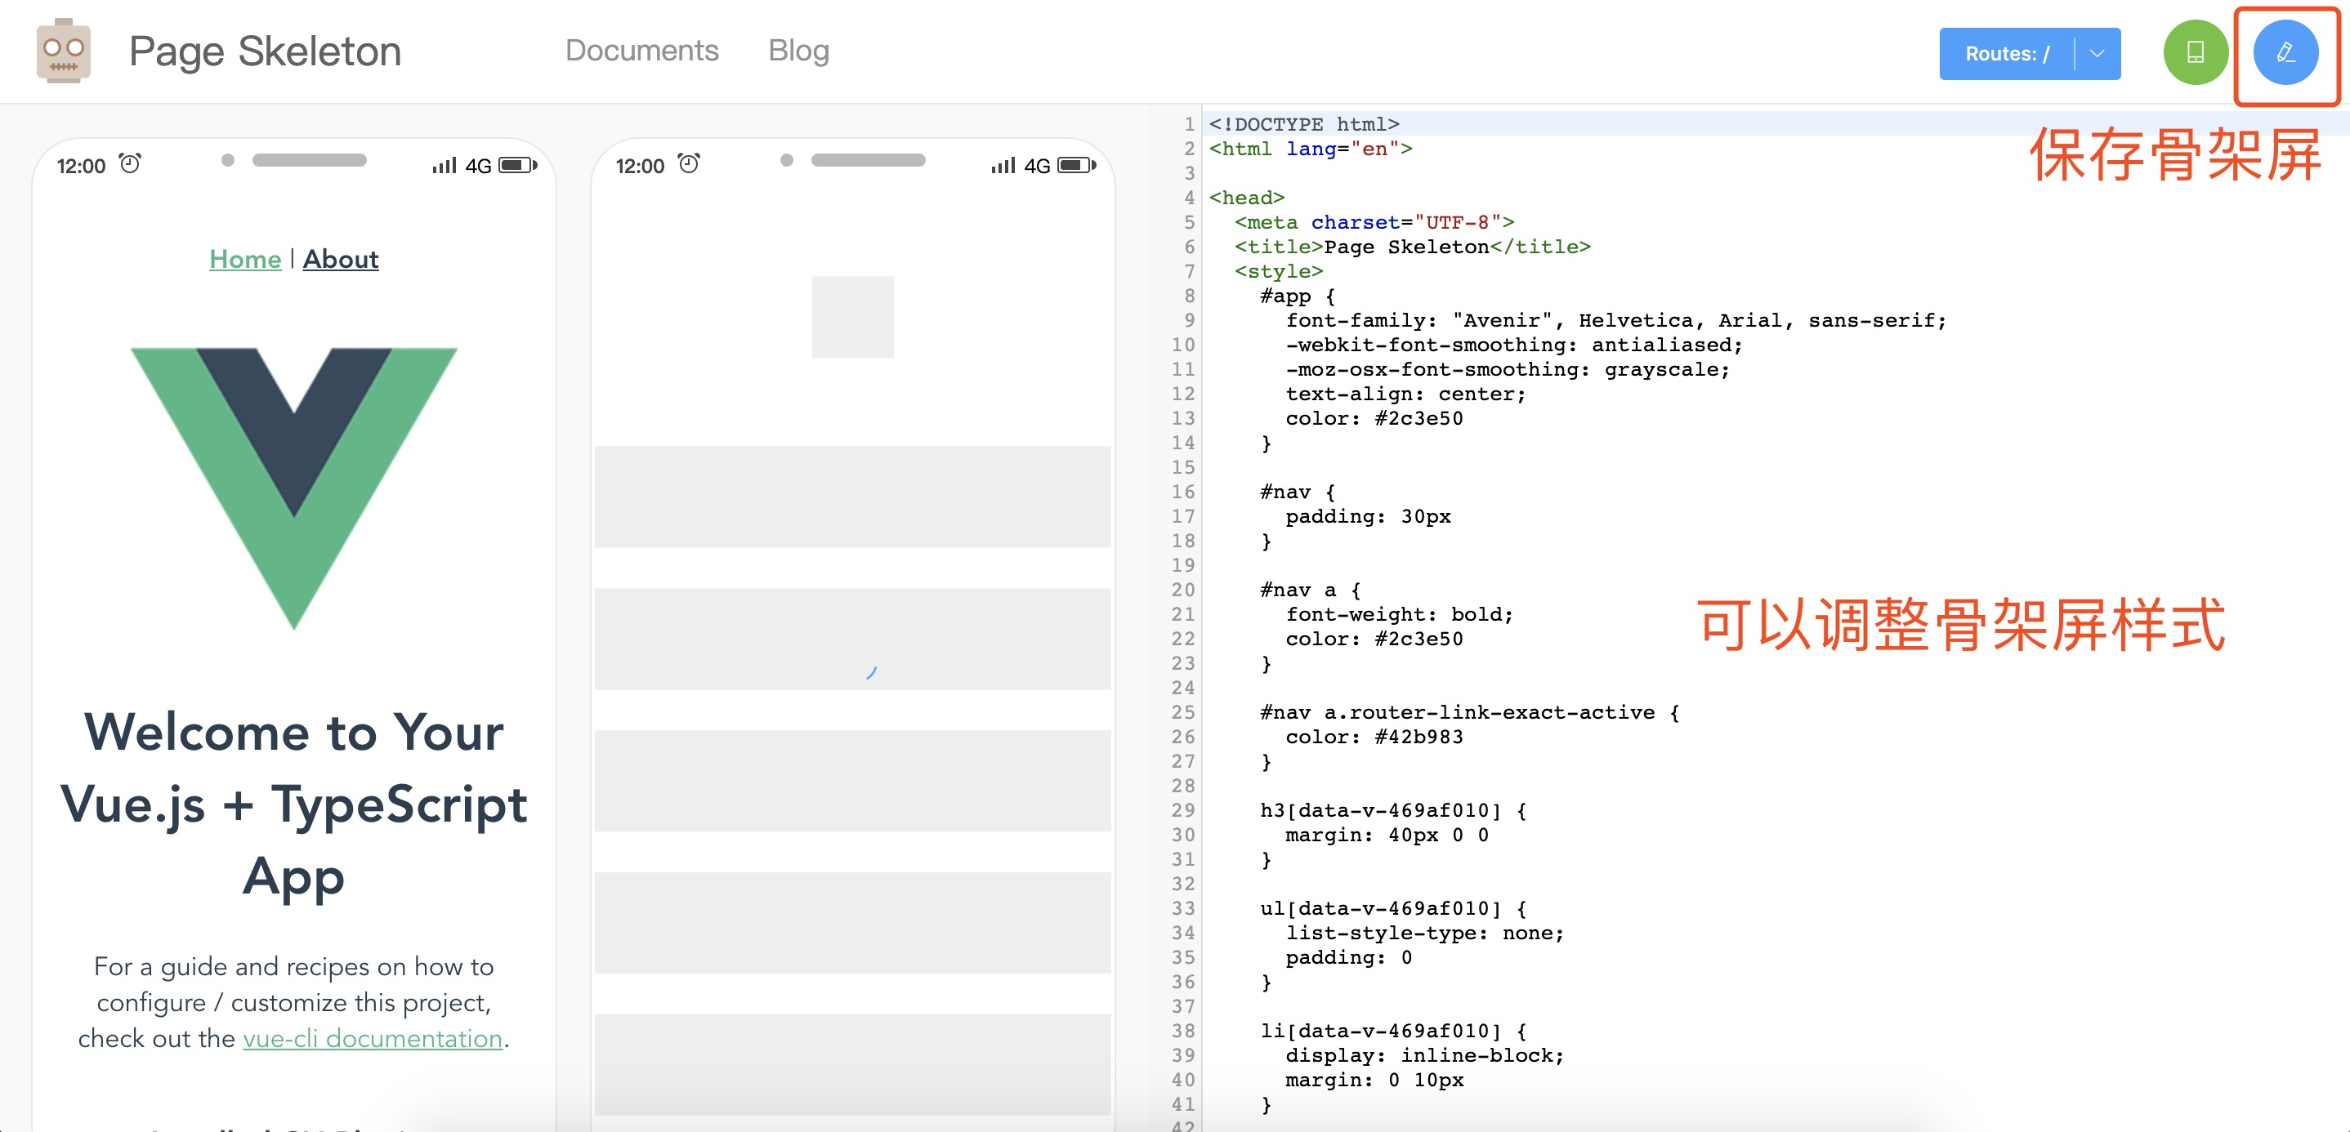Image resolution: width=2350 pixels, height=1132 pixels.
Task: Open the Documents menu item
Action: [x=641, y=50]
